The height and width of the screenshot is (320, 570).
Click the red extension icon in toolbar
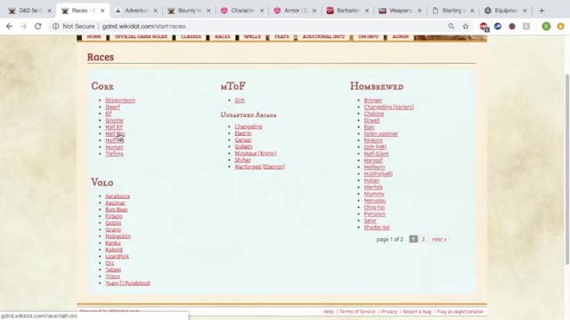[484, 27]
